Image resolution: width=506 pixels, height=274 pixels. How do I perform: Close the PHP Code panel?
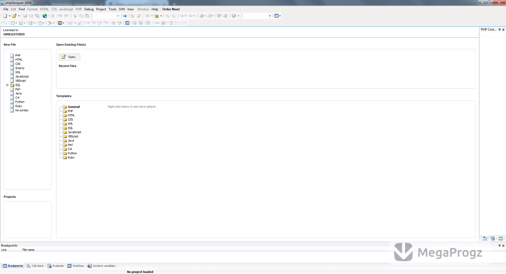point(503,30)
